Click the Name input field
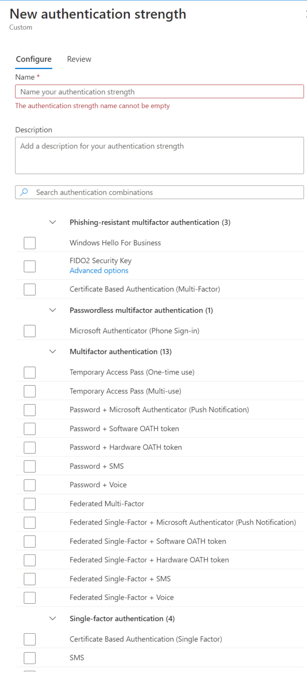Screen dimensions: 307x675 (x=159, y=91)
